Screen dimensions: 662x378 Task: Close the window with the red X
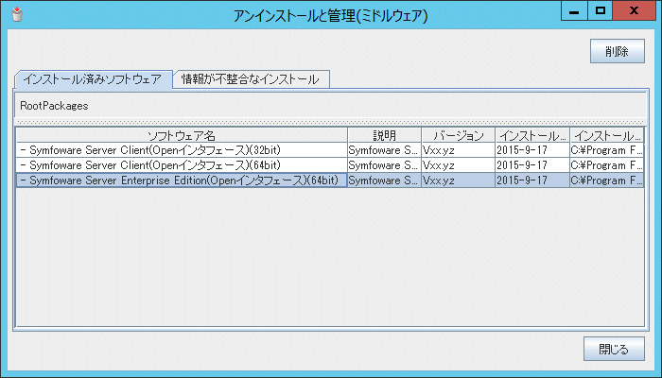[634, 11]
